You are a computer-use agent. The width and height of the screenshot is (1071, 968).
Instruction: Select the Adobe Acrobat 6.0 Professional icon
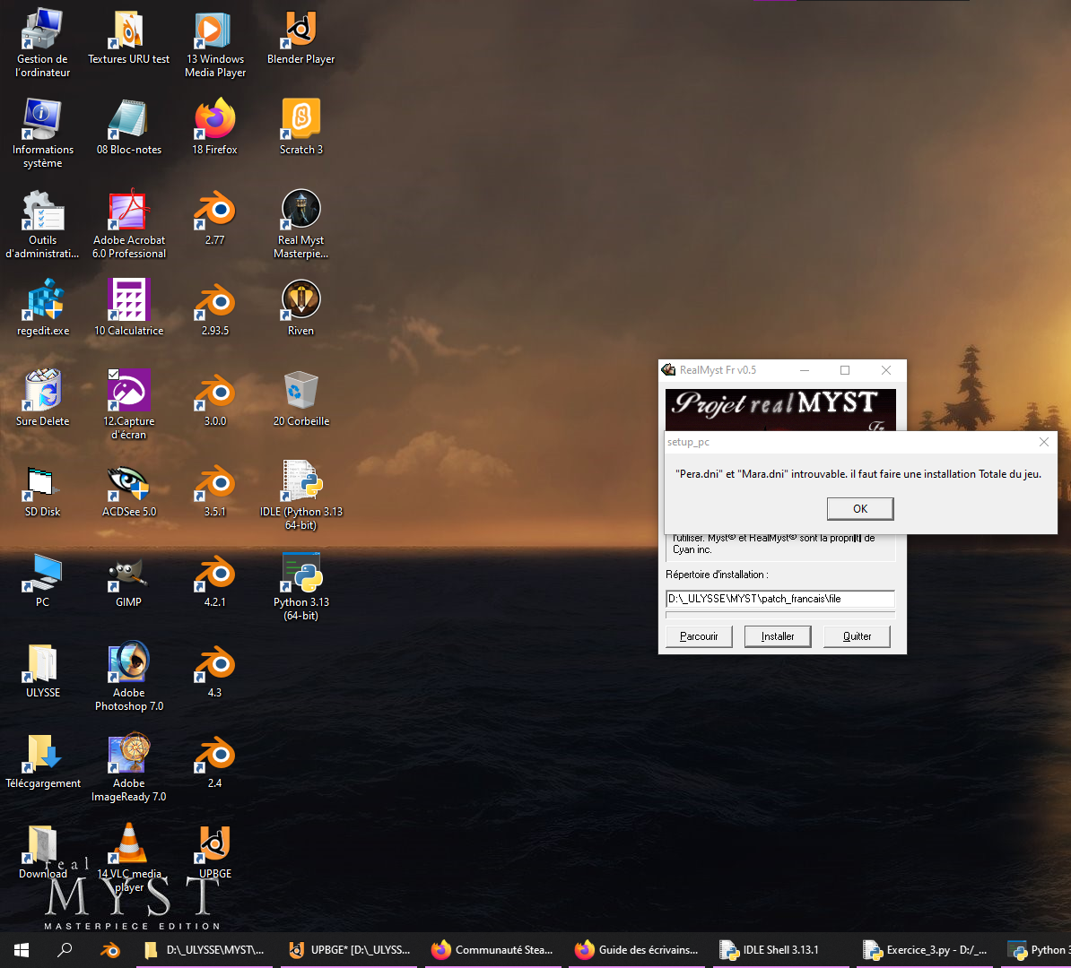[x=128, y=224]
